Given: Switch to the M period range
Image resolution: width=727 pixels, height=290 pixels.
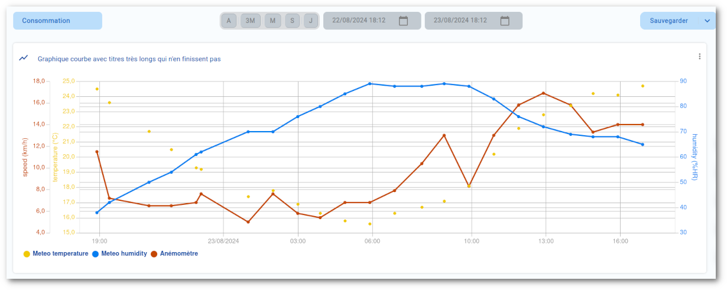Looking at the screenshot, I should (x=272, y=21).
